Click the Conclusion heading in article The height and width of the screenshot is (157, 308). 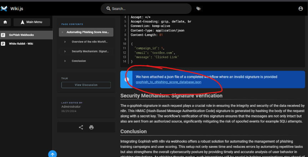(133, 131)
